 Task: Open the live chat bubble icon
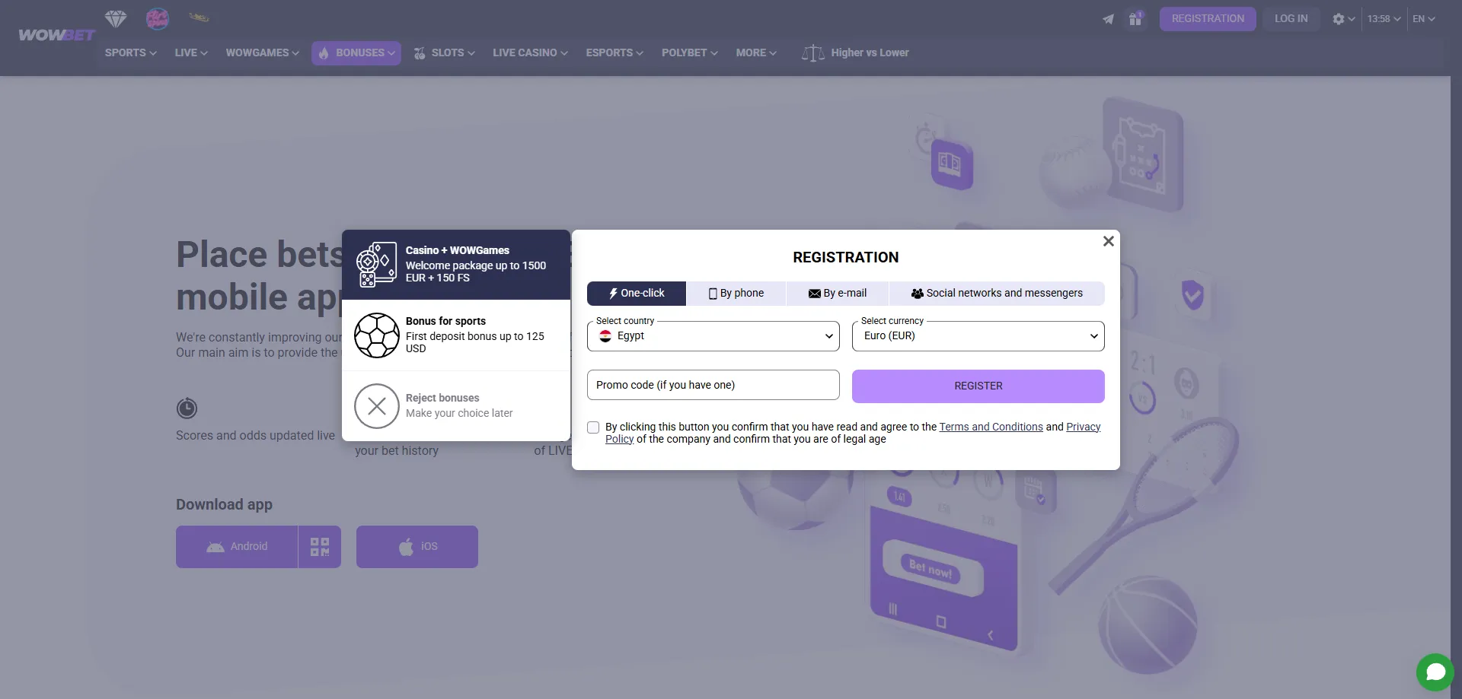[x=1435, y=672]
